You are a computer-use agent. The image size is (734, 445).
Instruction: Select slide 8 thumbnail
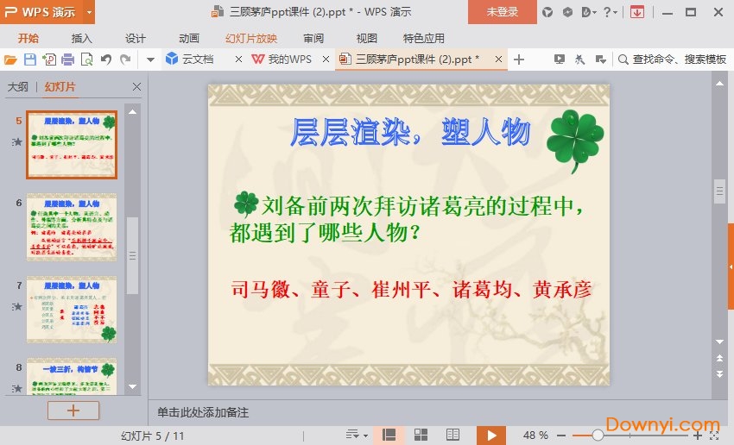pyautogui.click(x=72, y=377)
